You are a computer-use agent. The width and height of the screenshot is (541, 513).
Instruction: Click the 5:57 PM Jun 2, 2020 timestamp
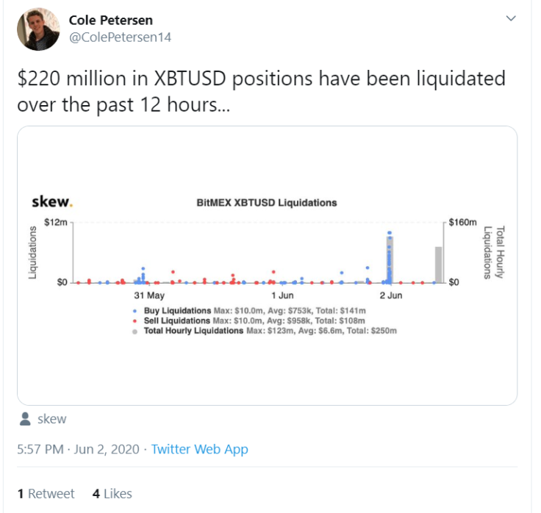coord(79,449)
